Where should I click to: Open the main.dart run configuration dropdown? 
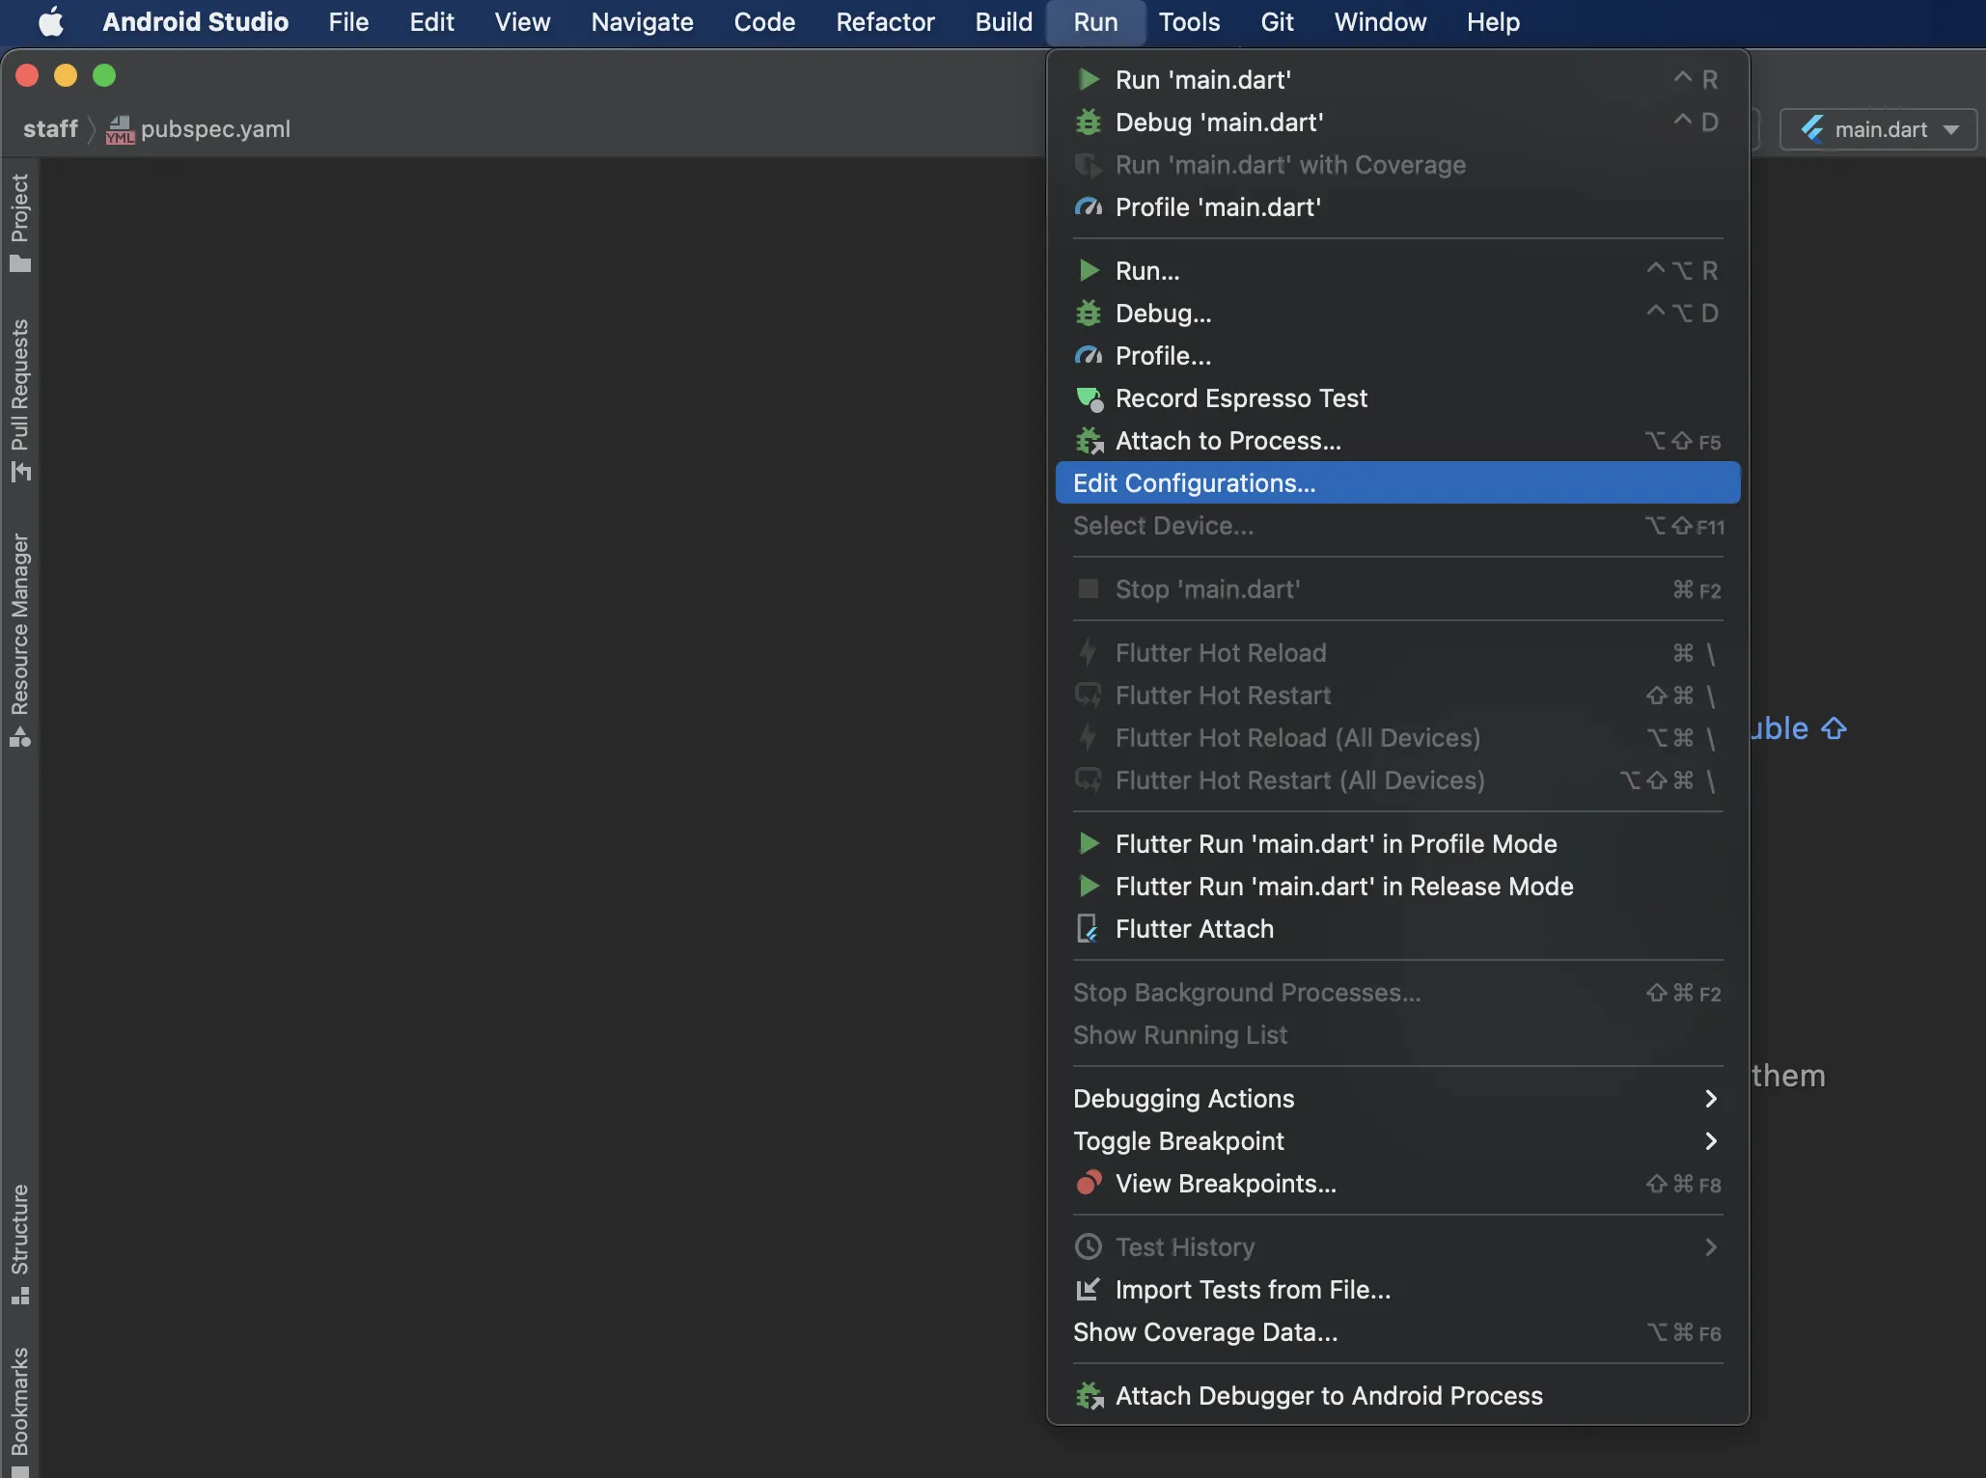pos(1878,129)
